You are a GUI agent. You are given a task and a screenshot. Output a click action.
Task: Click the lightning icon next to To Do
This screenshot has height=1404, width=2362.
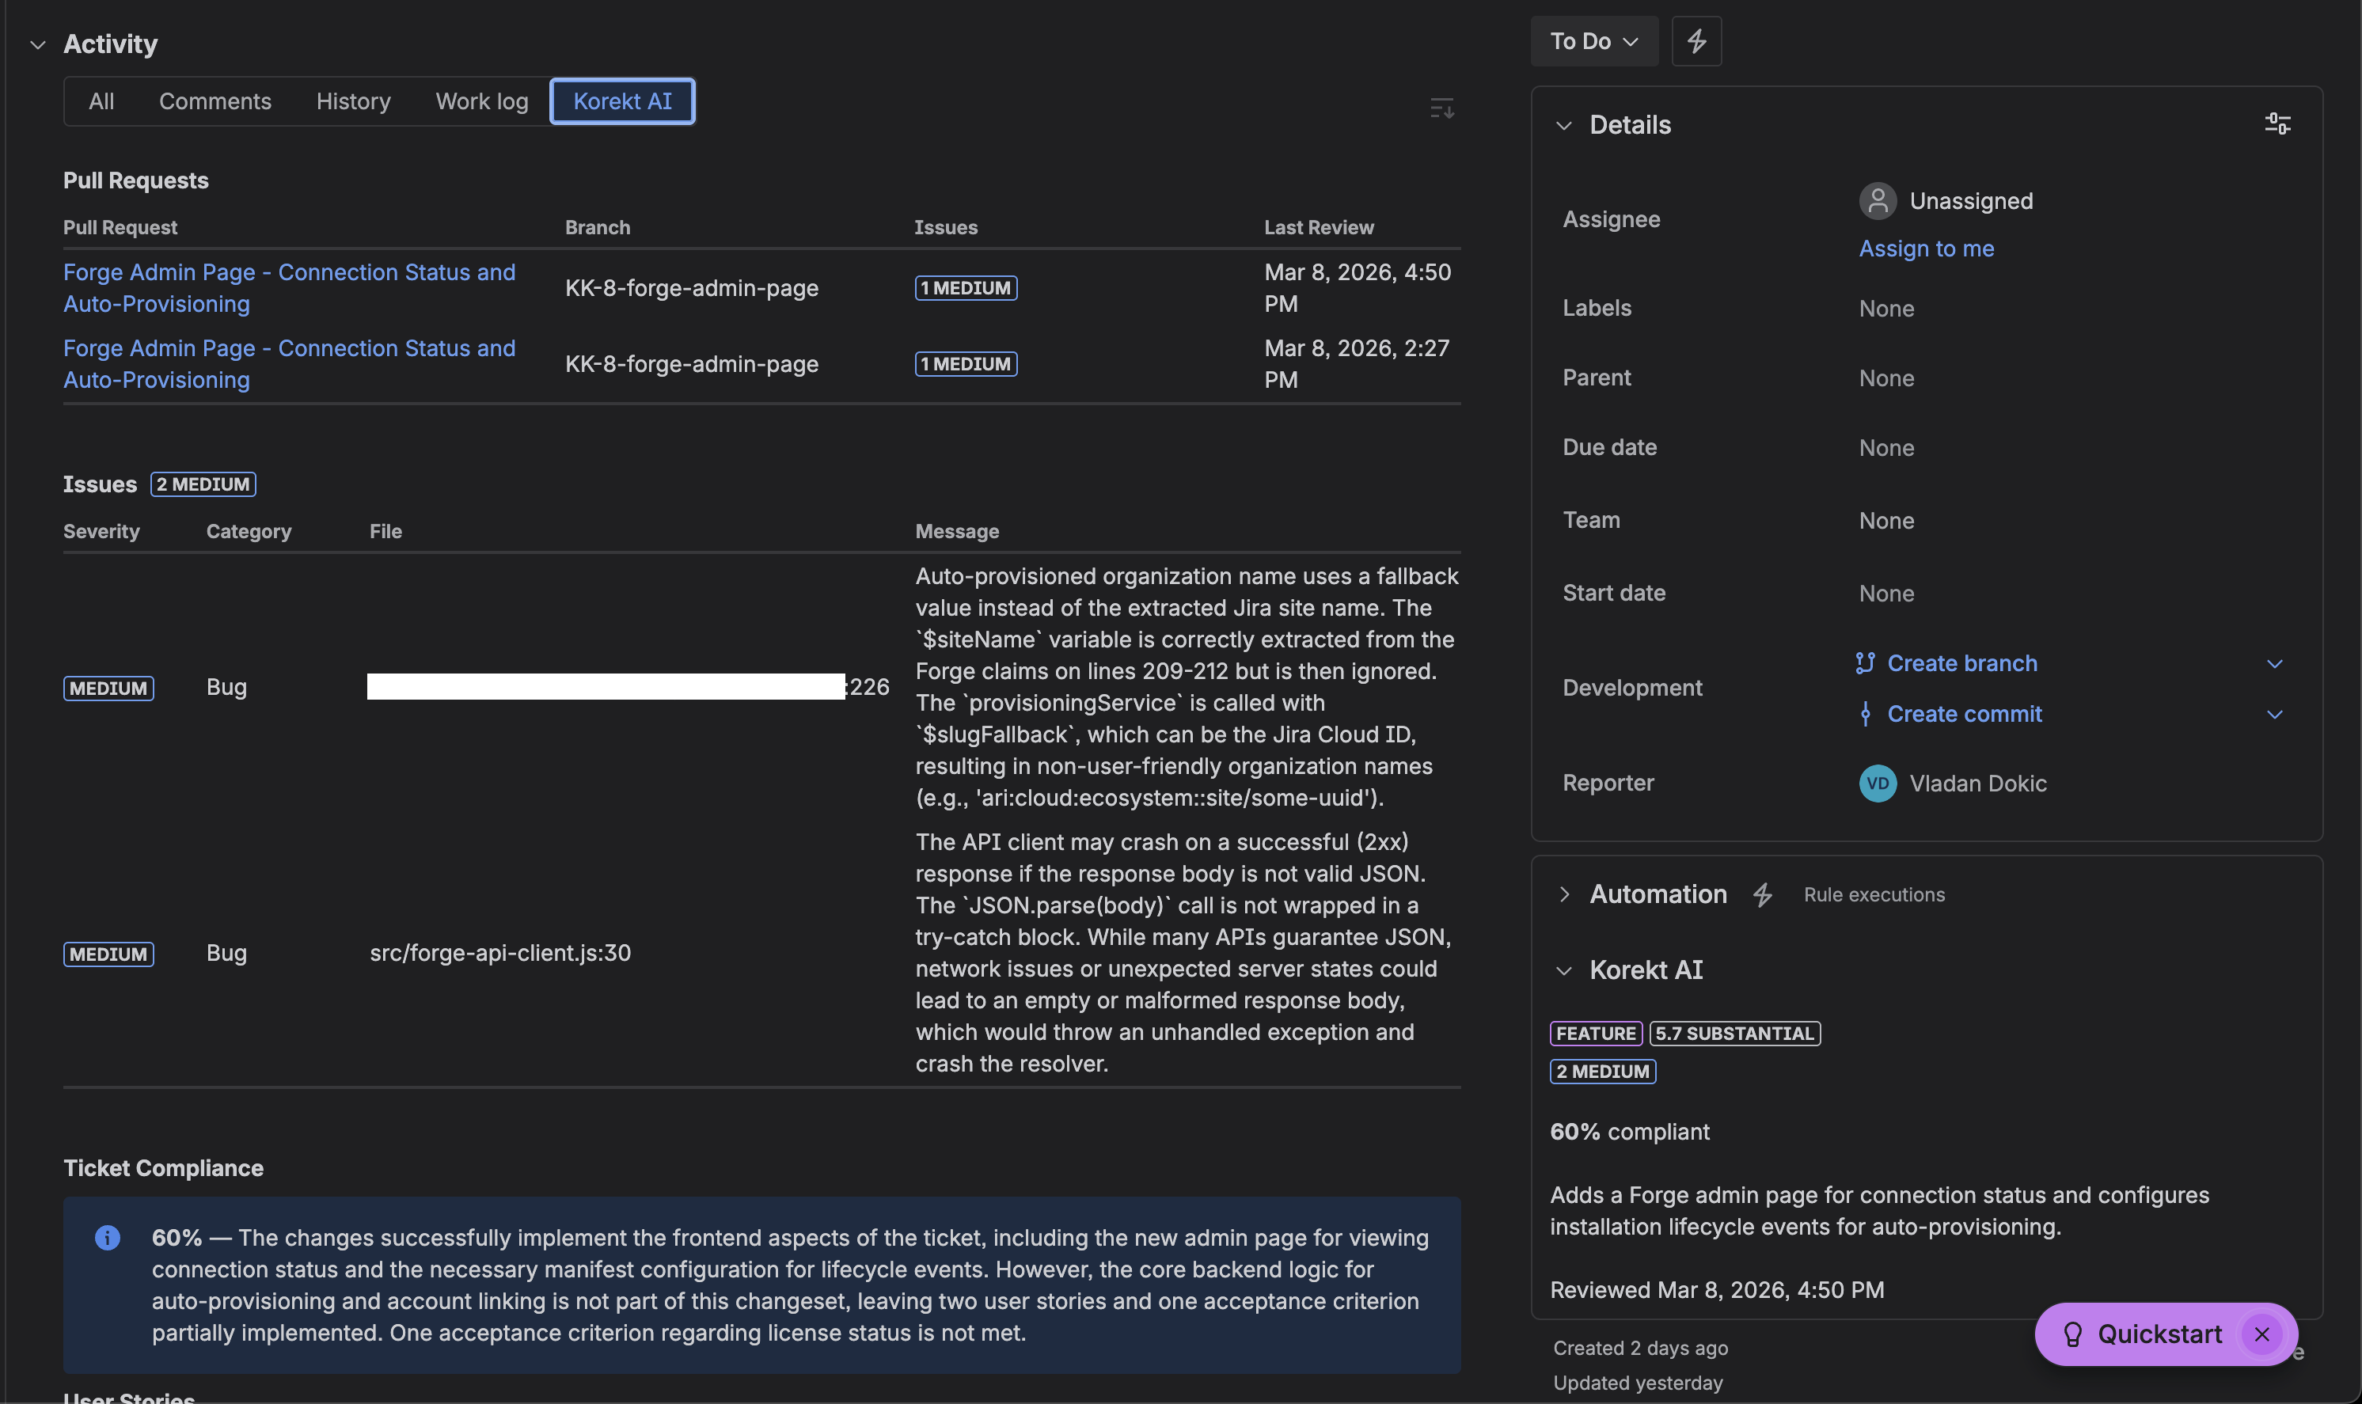point(1696,40)
